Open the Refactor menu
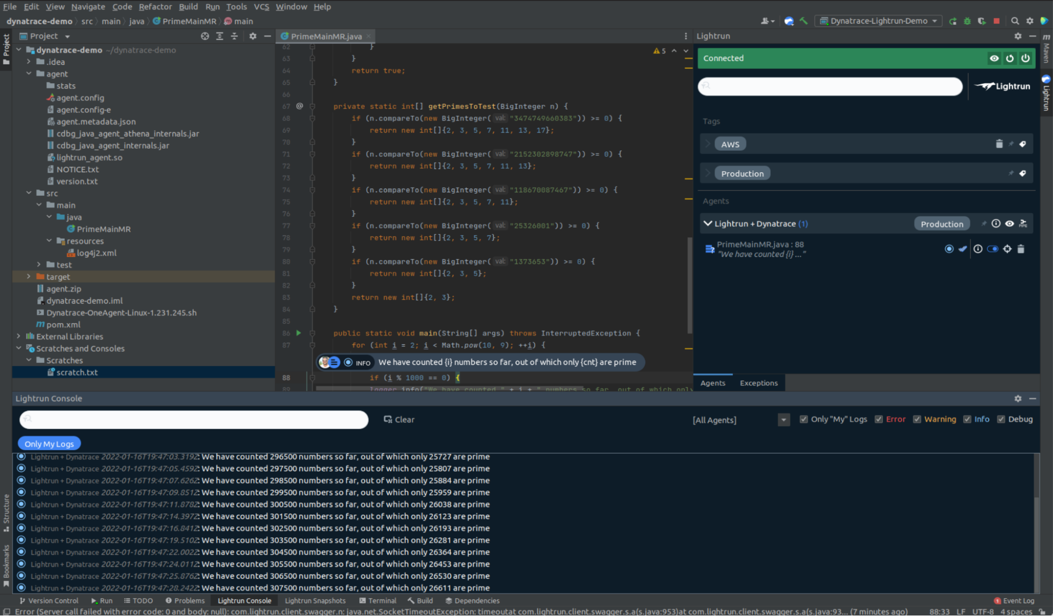This screenshot has height=616, width=1053. [x=155, y=7]
